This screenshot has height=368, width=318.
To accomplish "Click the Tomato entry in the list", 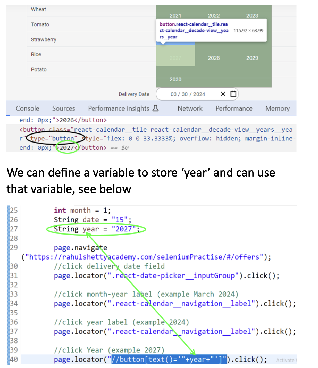I will [40, 24].
